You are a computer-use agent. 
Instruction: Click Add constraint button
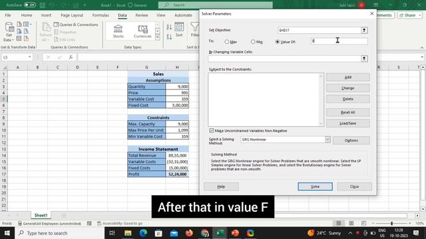(347, 77)
